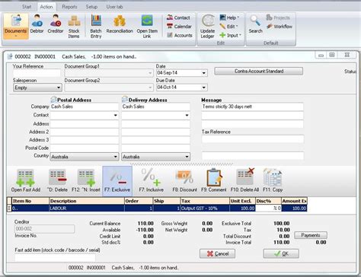Switch to the Setup tab
The image size is (361, 277).
click(x=91, y=7)
